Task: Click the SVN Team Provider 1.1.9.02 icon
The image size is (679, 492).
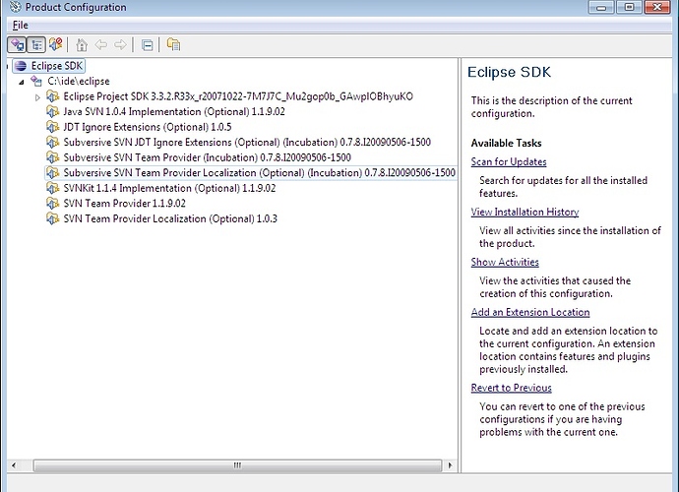Action: pos(53,203)
